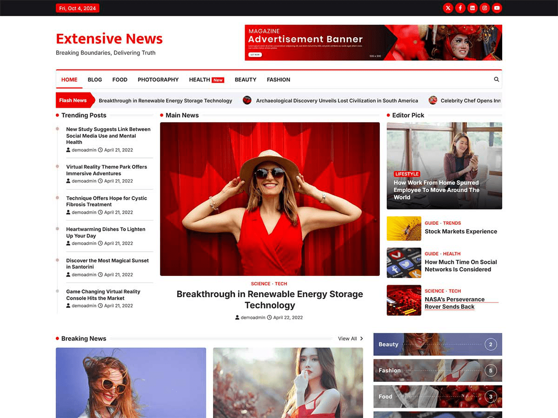Click the search icon in the navigation bar
Image resolution: width=558 pixels, height=418 pixels.
click(496, 79)
